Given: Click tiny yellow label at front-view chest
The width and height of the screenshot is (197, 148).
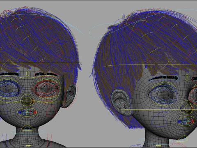Looking at the screenshot, I should tap(28, 145).
